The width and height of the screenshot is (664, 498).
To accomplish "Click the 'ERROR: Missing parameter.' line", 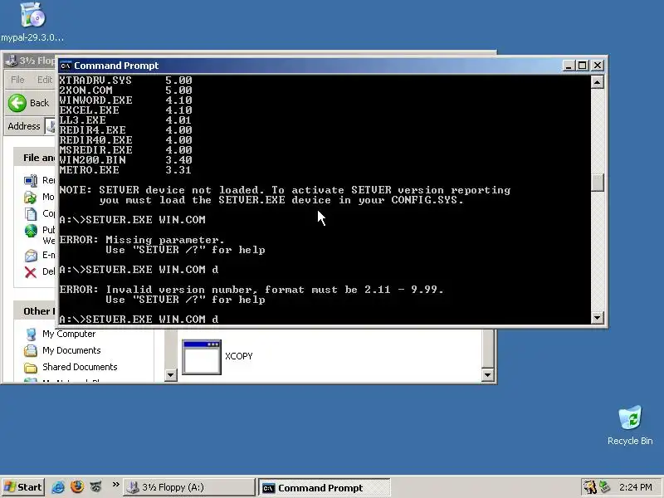I will click(x=141, y=240).
